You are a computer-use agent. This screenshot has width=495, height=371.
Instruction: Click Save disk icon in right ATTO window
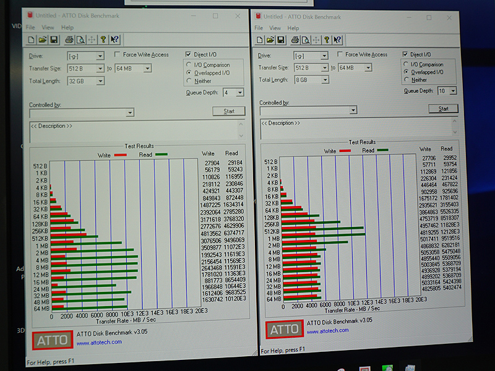(281, 40)
